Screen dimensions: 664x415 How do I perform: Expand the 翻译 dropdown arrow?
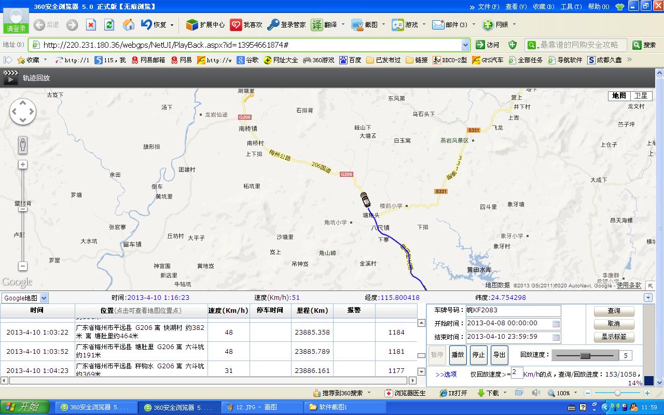[343, 24]
